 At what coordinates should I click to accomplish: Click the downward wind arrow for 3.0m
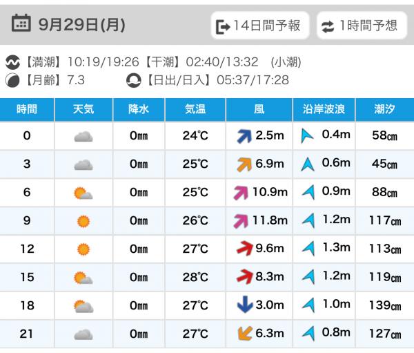(244, 305)
